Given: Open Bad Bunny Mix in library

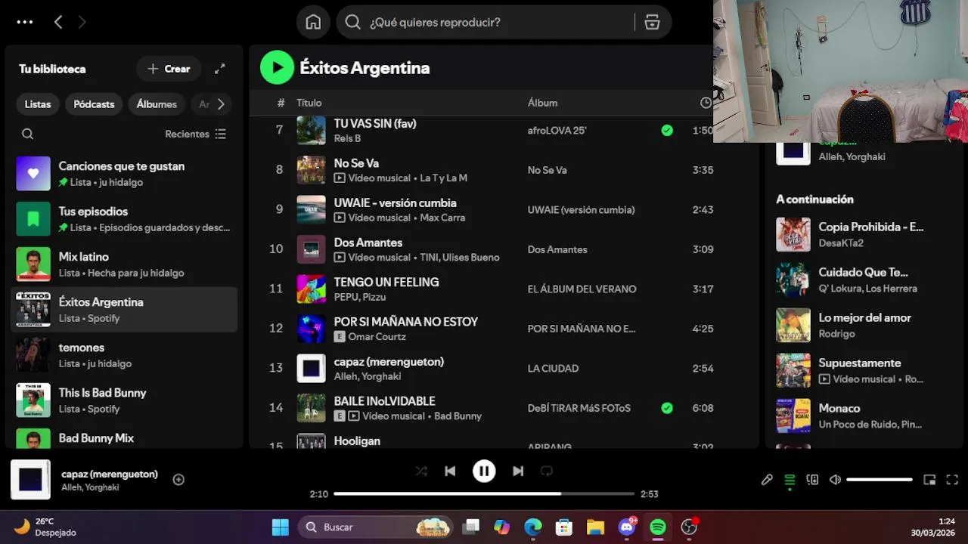Looking at the screenshot, I should pos(124,437).
